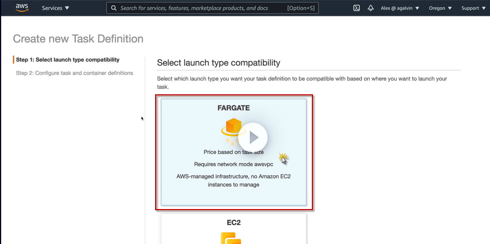The height and width of the screenshot is (244, 490).
Task: Click the search magnifier icon
Action: (114, 8)
